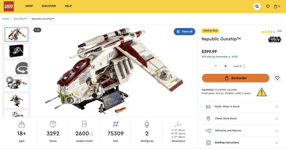
Task: Click the Star Wars brand logo
Action: point(275,40)
